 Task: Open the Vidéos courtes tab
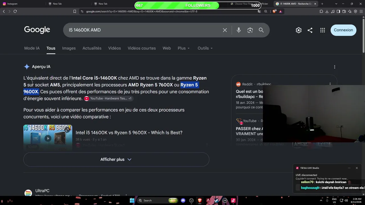pyautogui.click(x=142, y=48)
